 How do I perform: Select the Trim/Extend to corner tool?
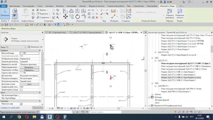click(x=84, y=17)
